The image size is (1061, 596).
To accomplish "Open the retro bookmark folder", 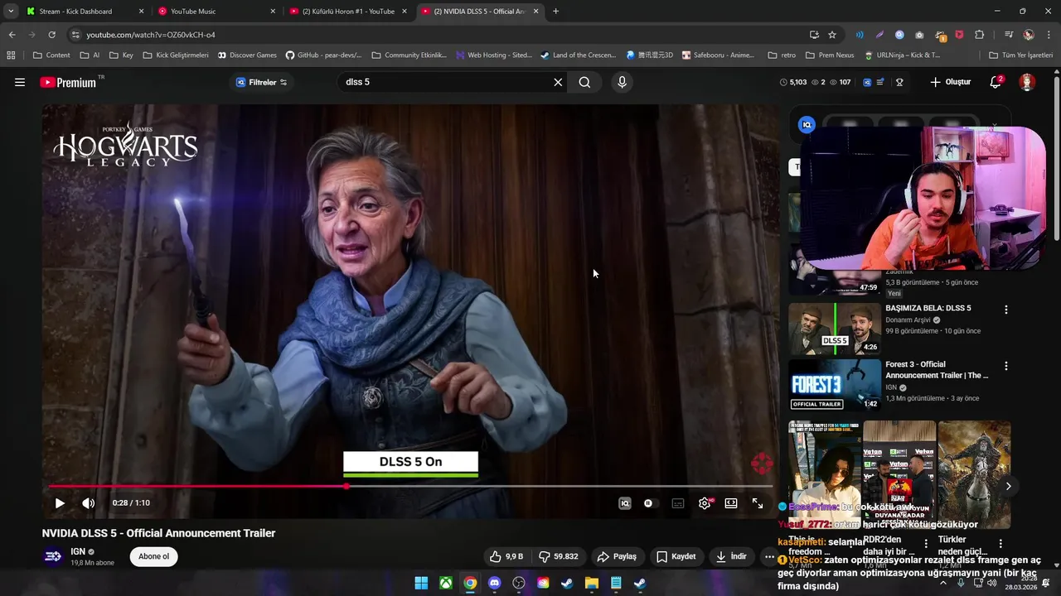I will coord(782,55).
